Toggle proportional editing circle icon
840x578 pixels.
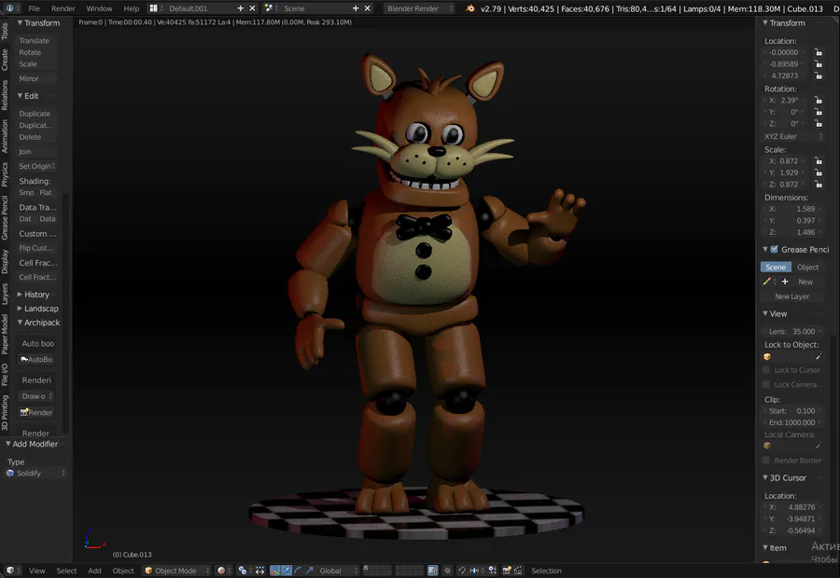tap(447, 571)
